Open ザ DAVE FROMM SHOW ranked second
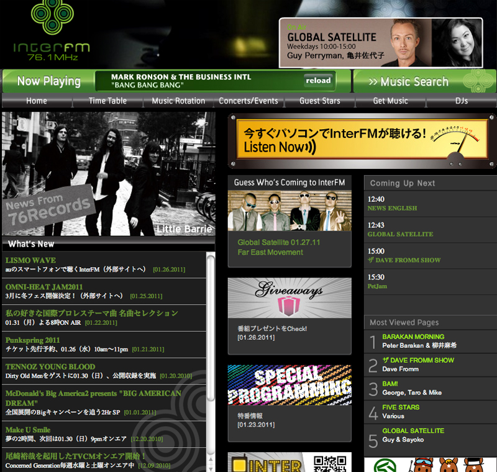Viewport: 497px width, 472px height. [x=418, y=360]
